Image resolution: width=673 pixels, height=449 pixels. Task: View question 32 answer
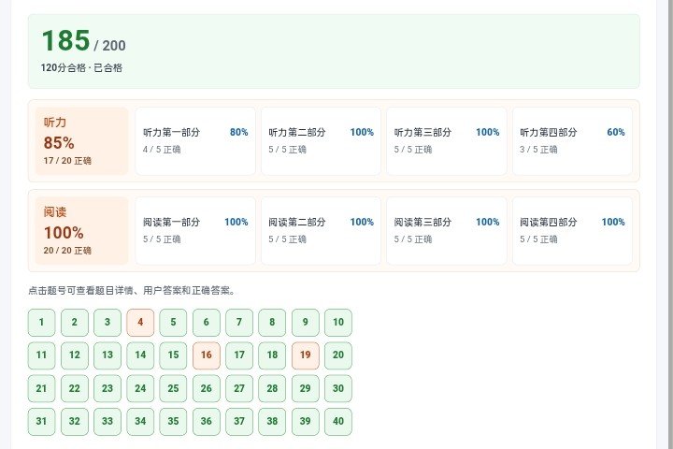(x=75, y=422)
